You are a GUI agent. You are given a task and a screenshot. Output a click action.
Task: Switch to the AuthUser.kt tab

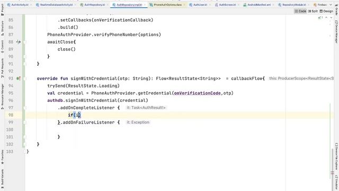pyautogui.click(x=200, y=5)
